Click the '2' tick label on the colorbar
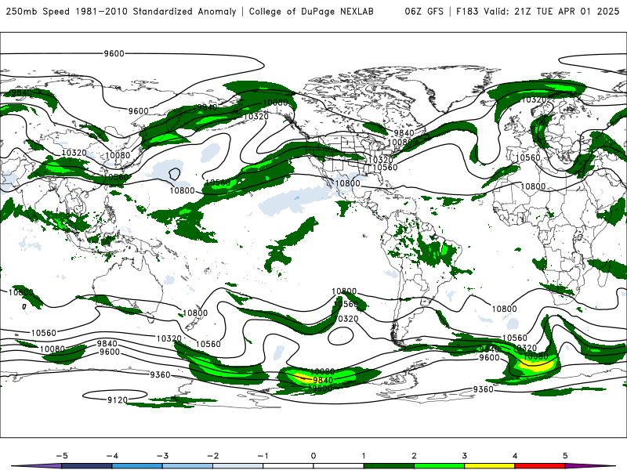 pyautogui.click(x=414, y=456)
